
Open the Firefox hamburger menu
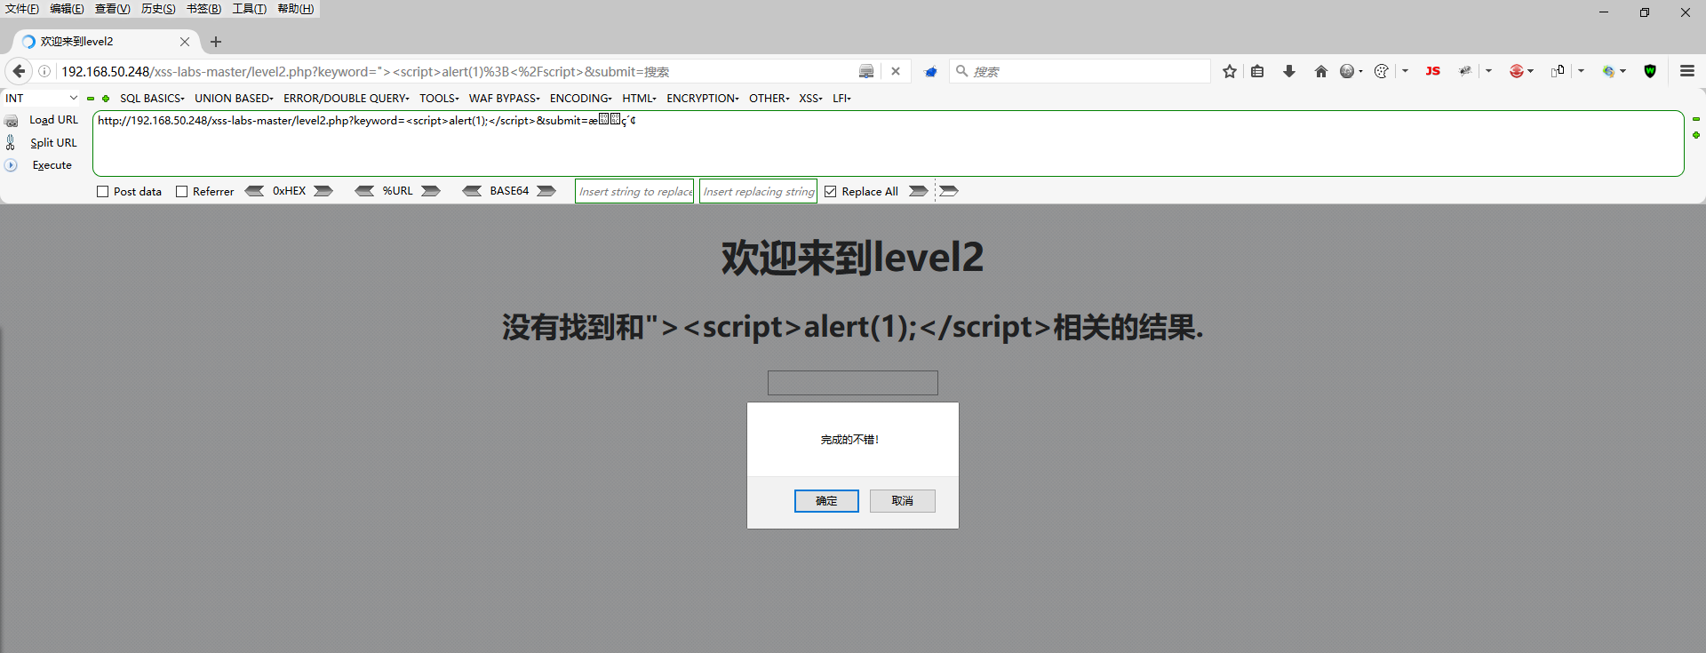pos(1687,71)
